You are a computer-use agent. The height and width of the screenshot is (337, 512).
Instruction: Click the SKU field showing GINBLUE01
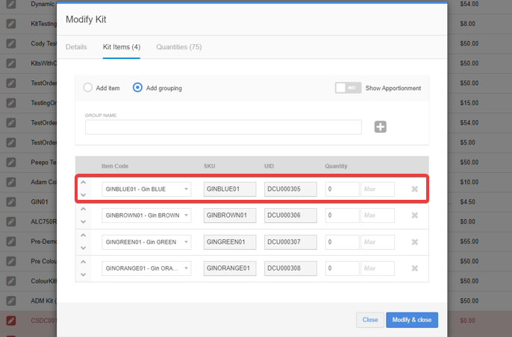point(230,189)
